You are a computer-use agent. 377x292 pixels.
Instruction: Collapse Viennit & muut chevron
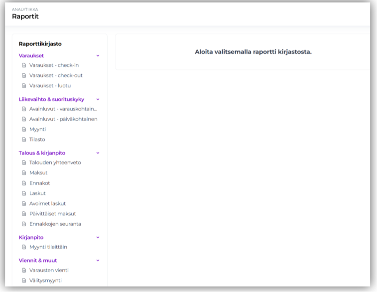point(98,261)
